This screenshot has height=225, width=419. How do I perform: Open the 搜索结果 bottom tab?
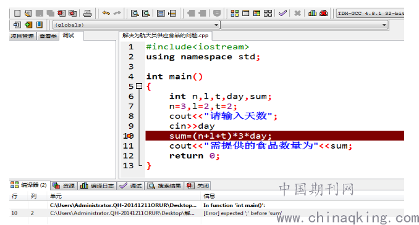pos(164,186)
